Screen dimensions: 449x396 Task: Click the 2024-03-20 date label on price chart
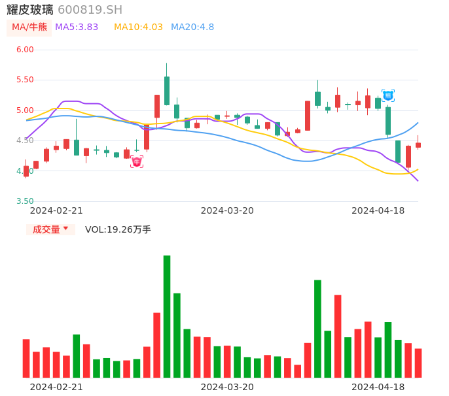click(227, 210)
